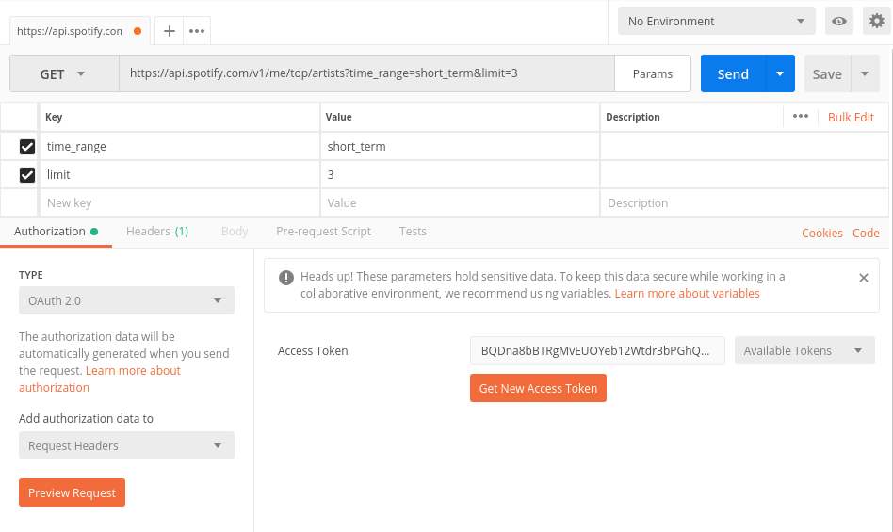893x532 pixels.
Task: Switch to the Body tab
Action: 234,232
